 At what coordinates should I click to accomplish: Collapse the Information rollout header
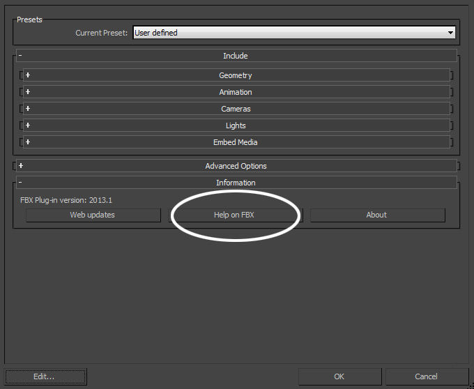point(236,183)
